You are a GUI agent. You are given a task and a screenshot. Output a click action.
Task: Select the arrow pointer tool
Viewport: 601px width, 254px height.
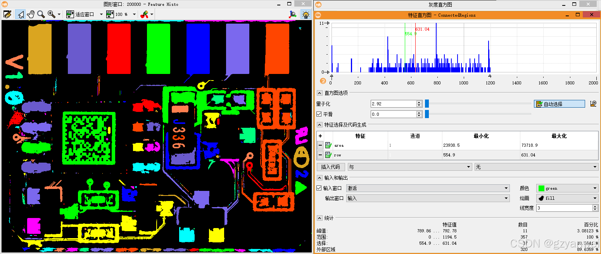coord(20,14)
